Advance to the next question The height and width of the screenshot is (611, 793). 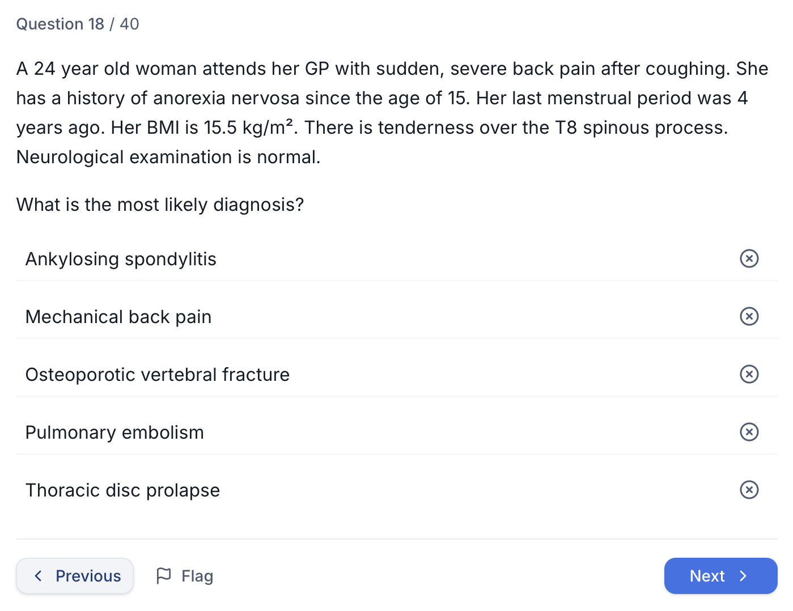(x=720, y=575)
